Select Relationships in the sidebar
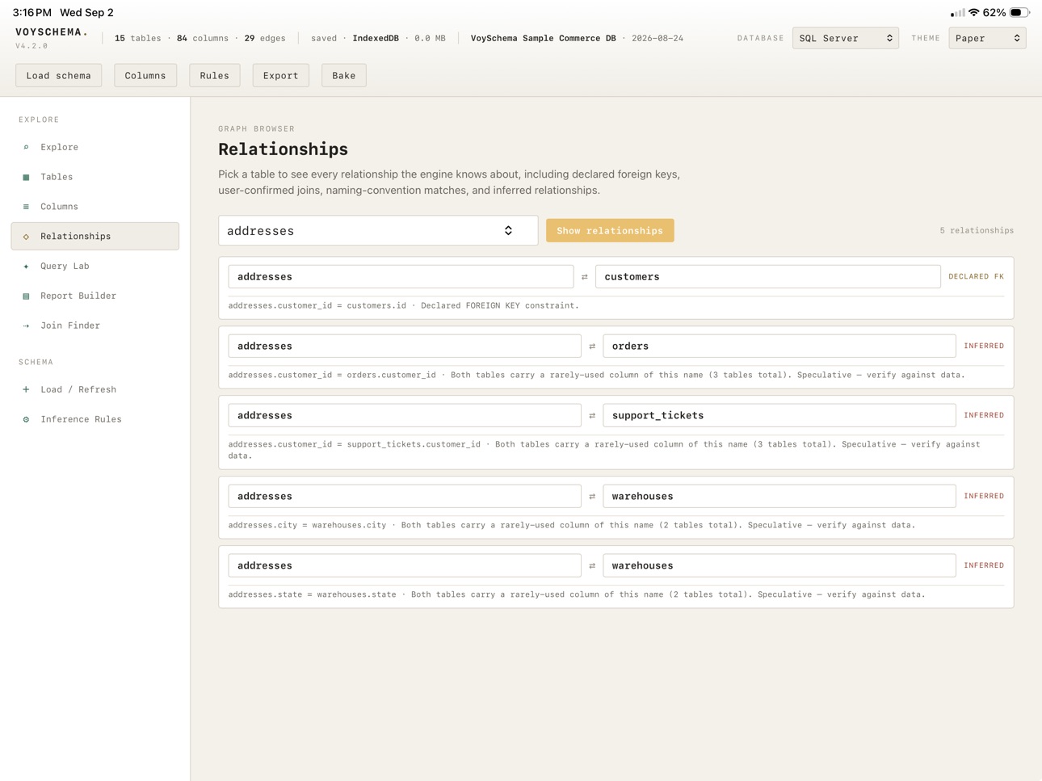The width and height of the screenshot is (1042, 781). (95, 236)
